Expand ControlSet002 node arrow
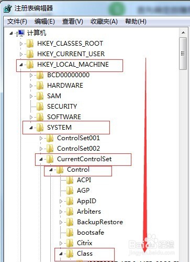190x262 pixels. pyautogui.click(x=41, y=149)
